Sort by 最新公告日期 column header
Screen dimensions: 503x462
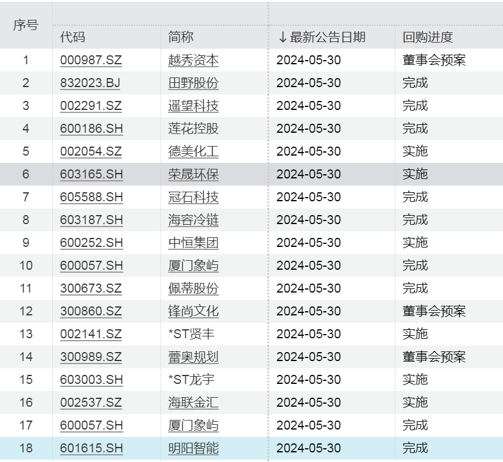328,37
